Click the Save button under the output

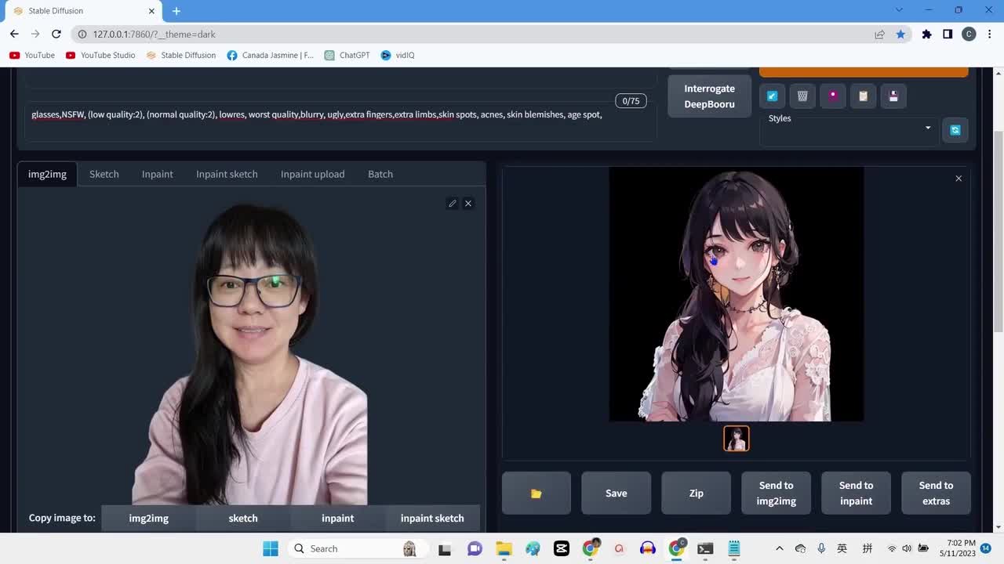click(616, 493)
